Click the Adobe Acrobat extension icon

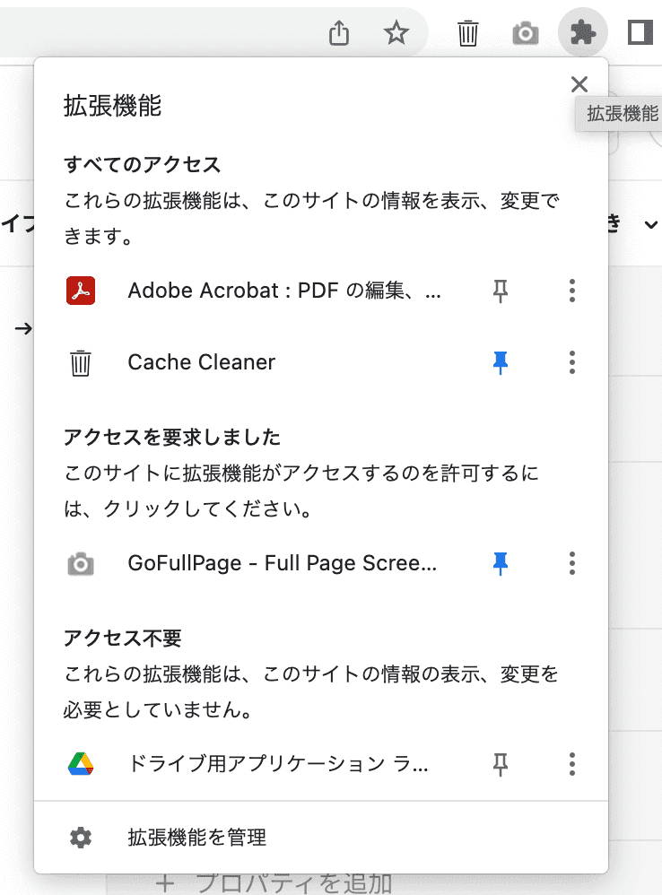pyautogui.click(x=81, y=291)
